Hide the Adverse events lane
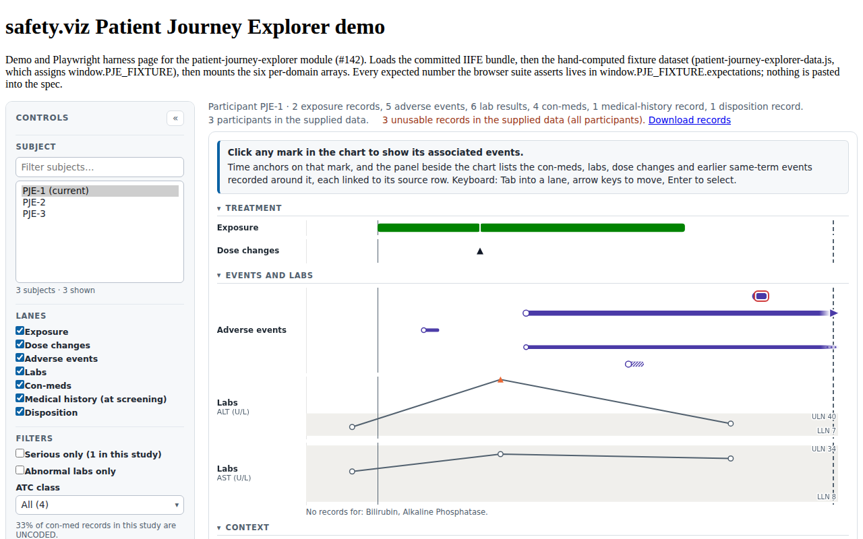Viewport: 863px width, 539px height. (x=20, y=358)
